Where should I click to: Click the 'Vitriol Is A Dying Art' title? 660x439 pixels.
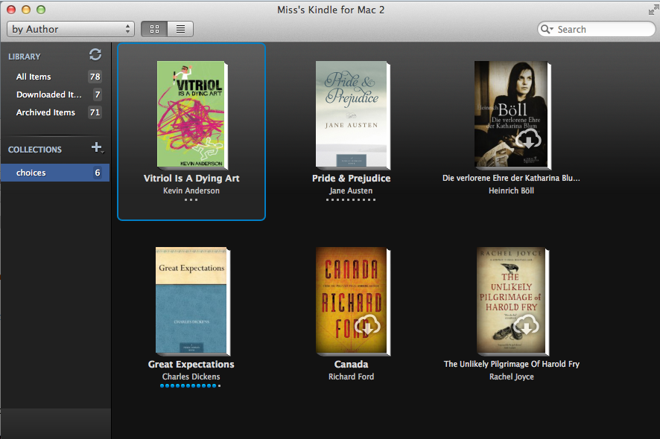pos(191,179)
